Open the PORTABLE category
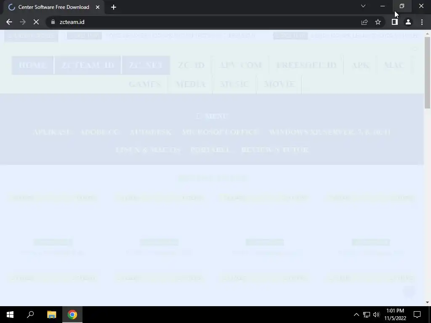Screen dimensions: 431x323 point(210,150)
